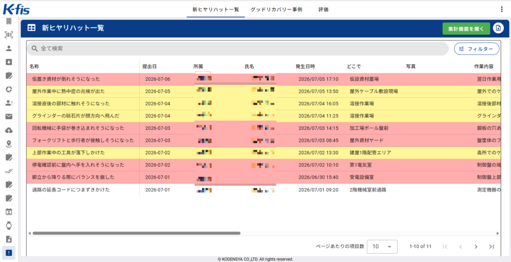Select row グラインダーの砥石片が顔方向へ飛んだ
This screenshot has height=262, width=511.
pos(263,116)
